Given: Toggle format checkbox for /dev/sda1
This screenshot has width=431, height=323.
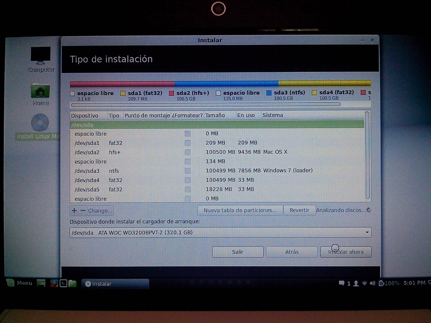Looking at the screenshot, I should (x=188, y=143).
